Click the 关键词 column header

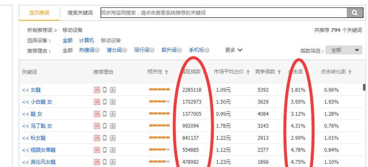[x=29, y=72]
